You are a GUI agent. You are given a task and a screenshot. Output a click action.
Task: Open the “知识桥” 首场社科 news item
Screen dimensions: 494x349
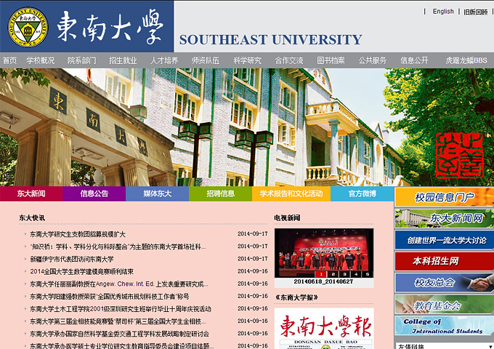point(118,246)
